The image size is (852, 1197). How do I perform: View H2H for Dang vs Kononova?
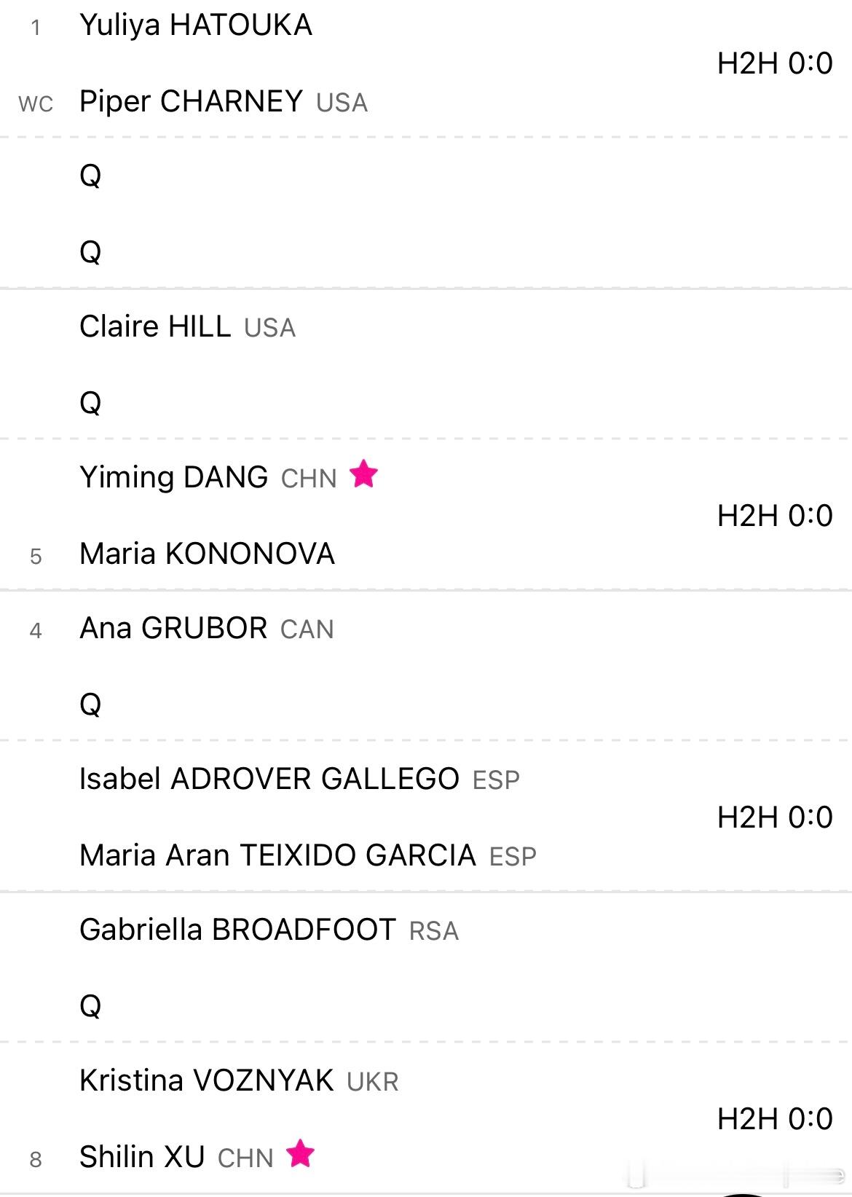(x=775, y=516)
